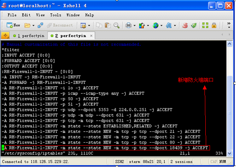Click the *filter line in terminal
The width and height of the screenshot is (236, 167).
click(11, 50)
